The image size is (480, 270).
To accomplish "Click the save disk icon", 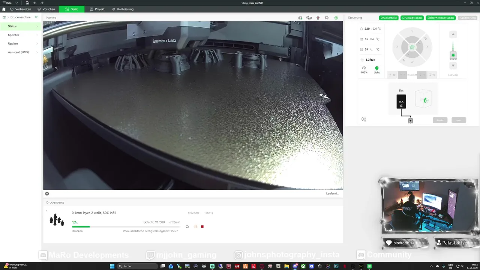I will [27, 3].
